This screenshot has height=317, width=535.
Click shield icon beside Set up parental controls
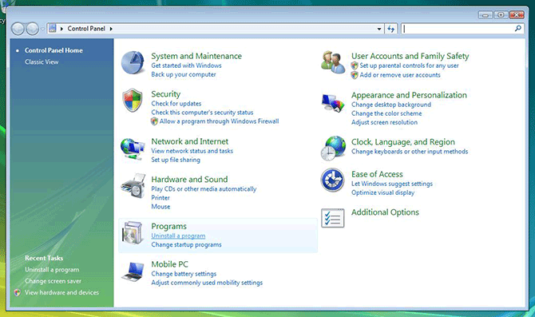click(355, 65)
